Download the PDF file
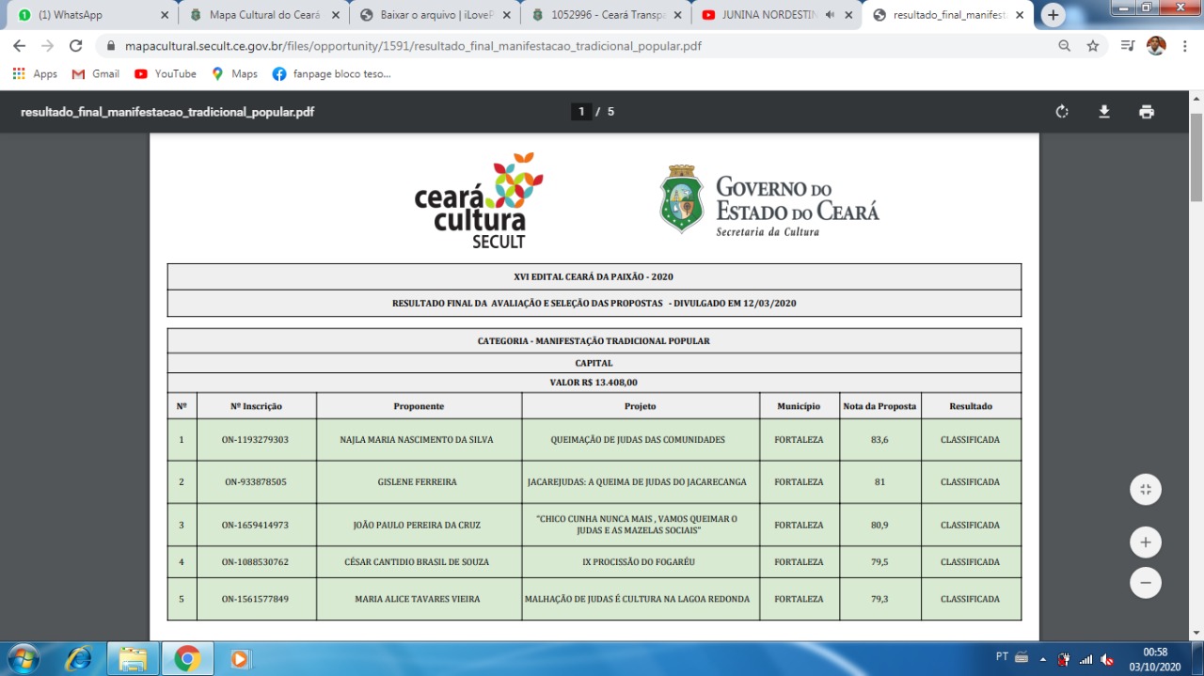 1104,112
